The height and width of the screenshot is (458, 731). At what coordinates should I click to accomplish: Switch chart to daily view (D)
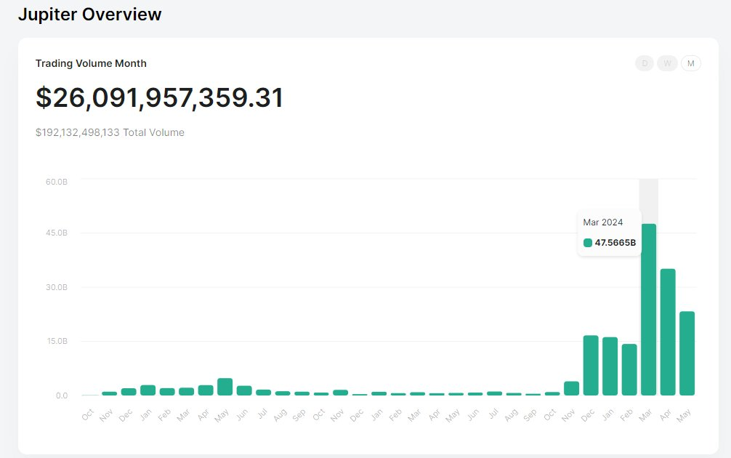(644, 63)
